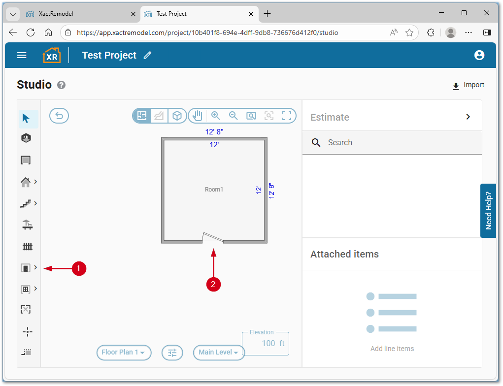Toggle the roof plan view
Screen dimensions: 503x386
(159, 116)
